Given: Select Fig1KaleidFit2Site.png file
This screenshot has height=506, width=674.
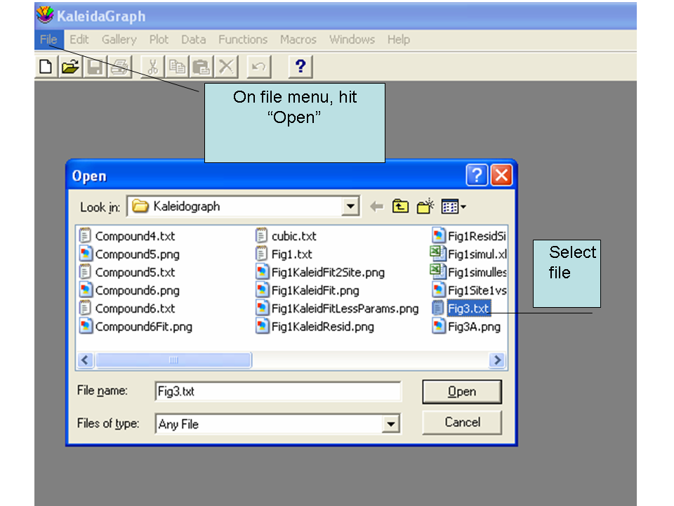Looking at the screenshot, I should tap(320, 273).
